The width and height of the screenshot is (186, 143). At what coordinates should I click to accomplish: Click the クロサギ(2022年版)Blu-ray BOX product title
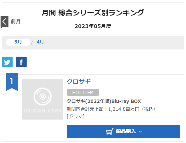[104, 101]
